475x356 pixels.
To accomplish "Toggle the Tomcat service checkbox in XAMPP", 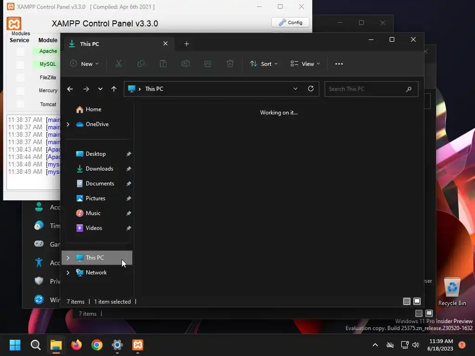I will pyautogui.click(x=20, y=104).
